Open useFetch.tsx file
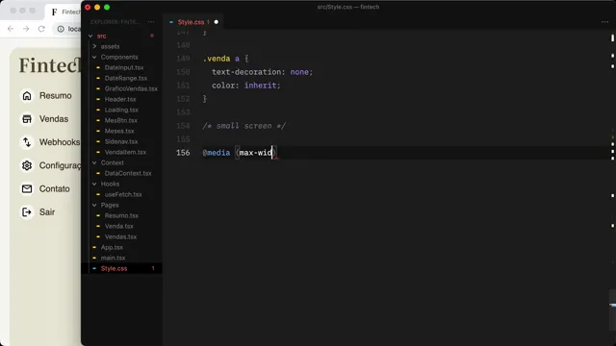The image size is (616, 346). coord(123,194)
